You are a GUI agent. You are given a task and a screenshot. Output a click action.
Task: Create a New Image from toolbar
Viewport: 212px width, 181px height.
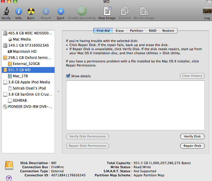tap(107, 11)
